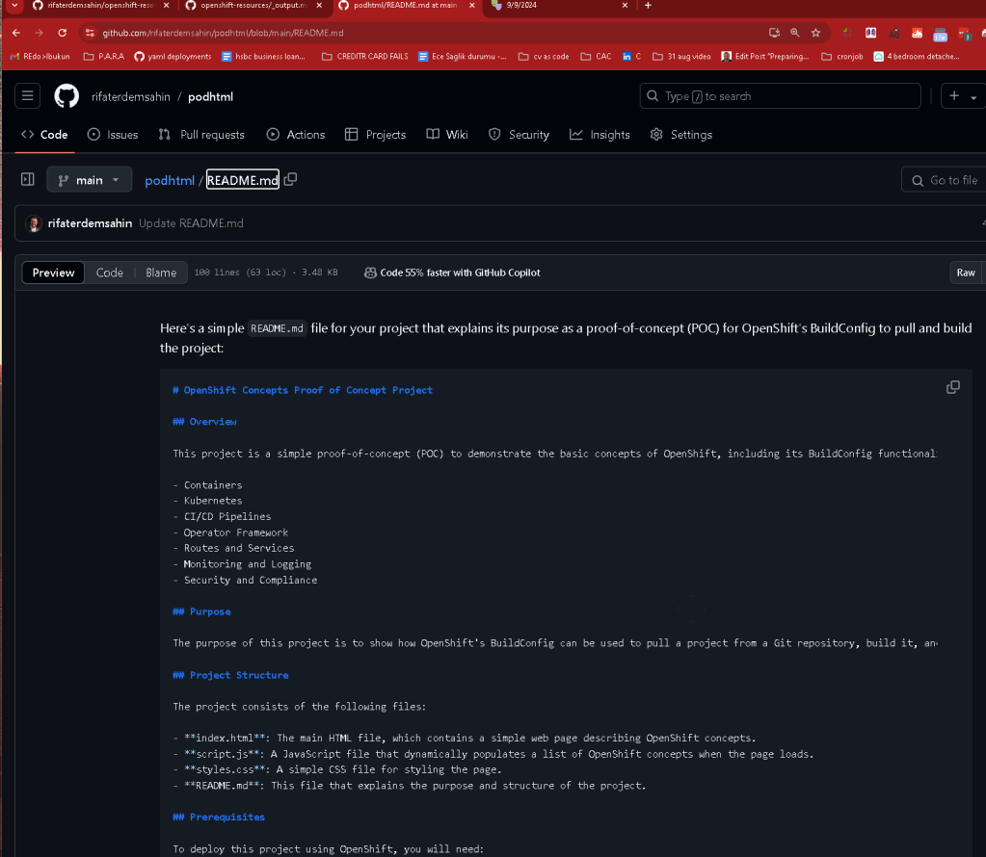The image size is (986, 857).
Task: Click the Copilot icon in the file toolbar
Action: pyautogui.click(x=370, y=273)
